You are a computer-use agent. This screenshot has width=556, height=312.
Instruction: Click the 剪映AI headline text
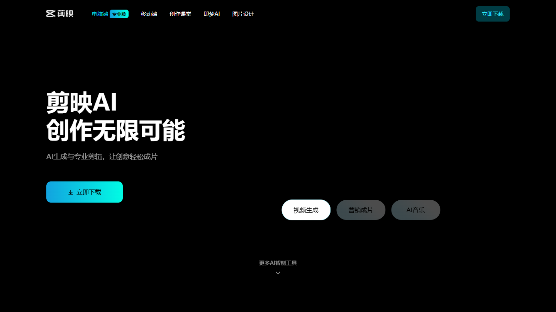(x=81, y=103)
